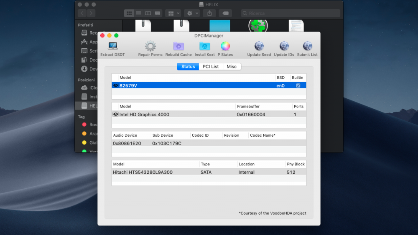Screen dimensions: 418x235
Task: Click framebuffer value 0x01660004
Action: [x=251, y=115]
